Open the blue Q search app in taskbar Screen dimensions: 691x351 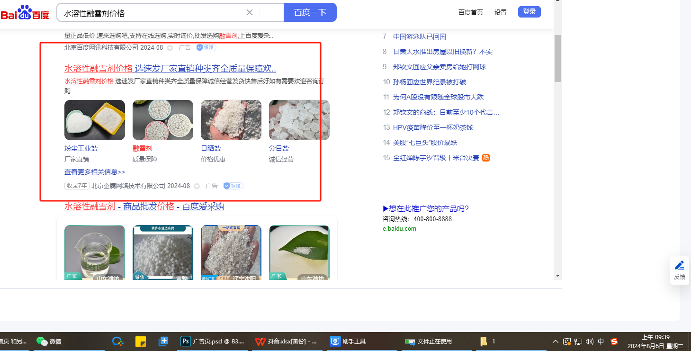[117, 342]
